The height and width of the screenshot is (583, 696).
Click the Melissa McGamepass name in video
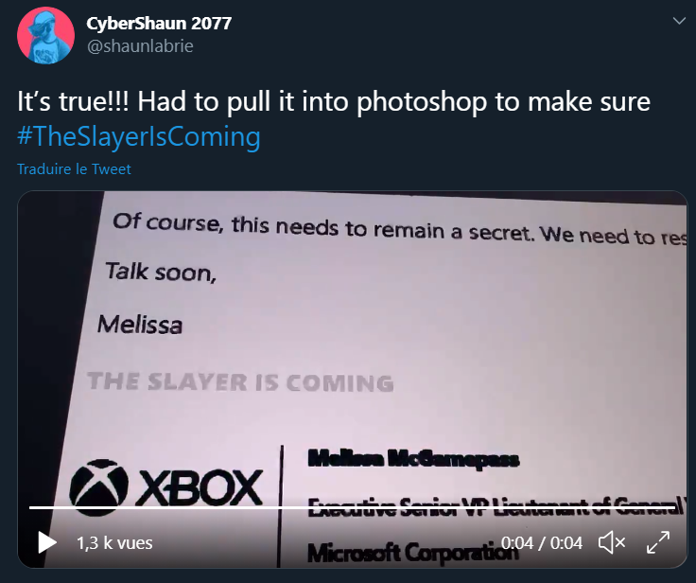pos(413,459)
